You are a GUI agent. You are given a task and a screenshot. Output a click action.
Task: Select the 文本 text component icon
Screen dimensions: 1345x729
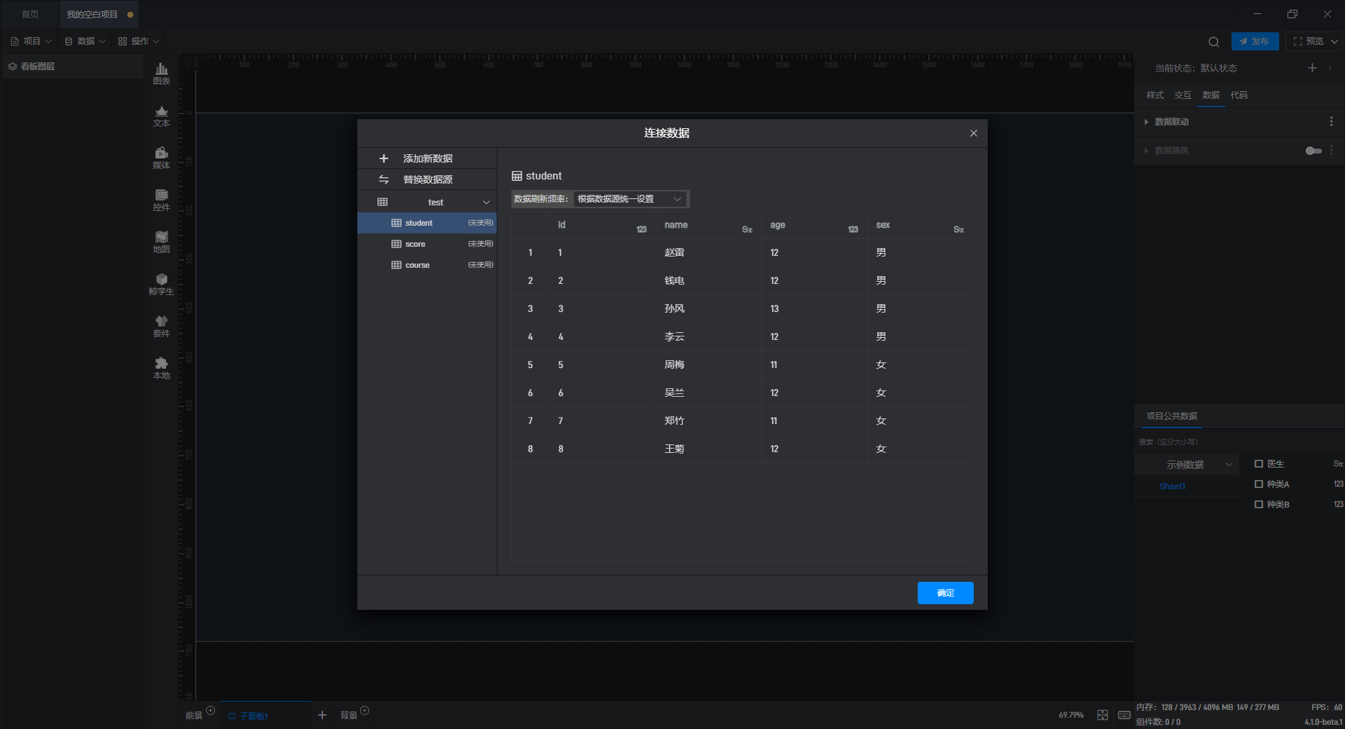coord(161,116)
